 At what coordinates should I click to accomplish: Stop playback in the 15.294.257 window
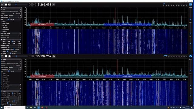[6, 56]
